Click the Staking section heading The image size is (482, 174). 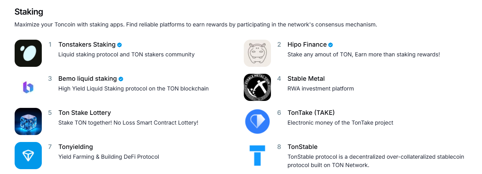point(29,12)
